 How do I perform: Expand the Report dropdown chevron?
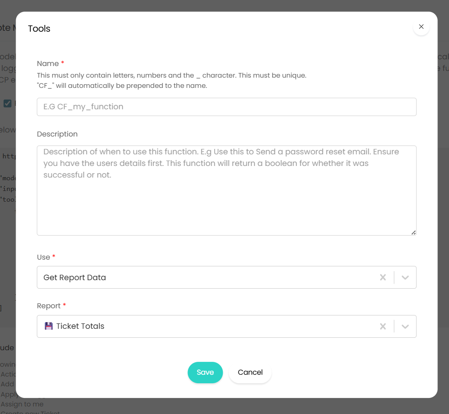(405, 327)
